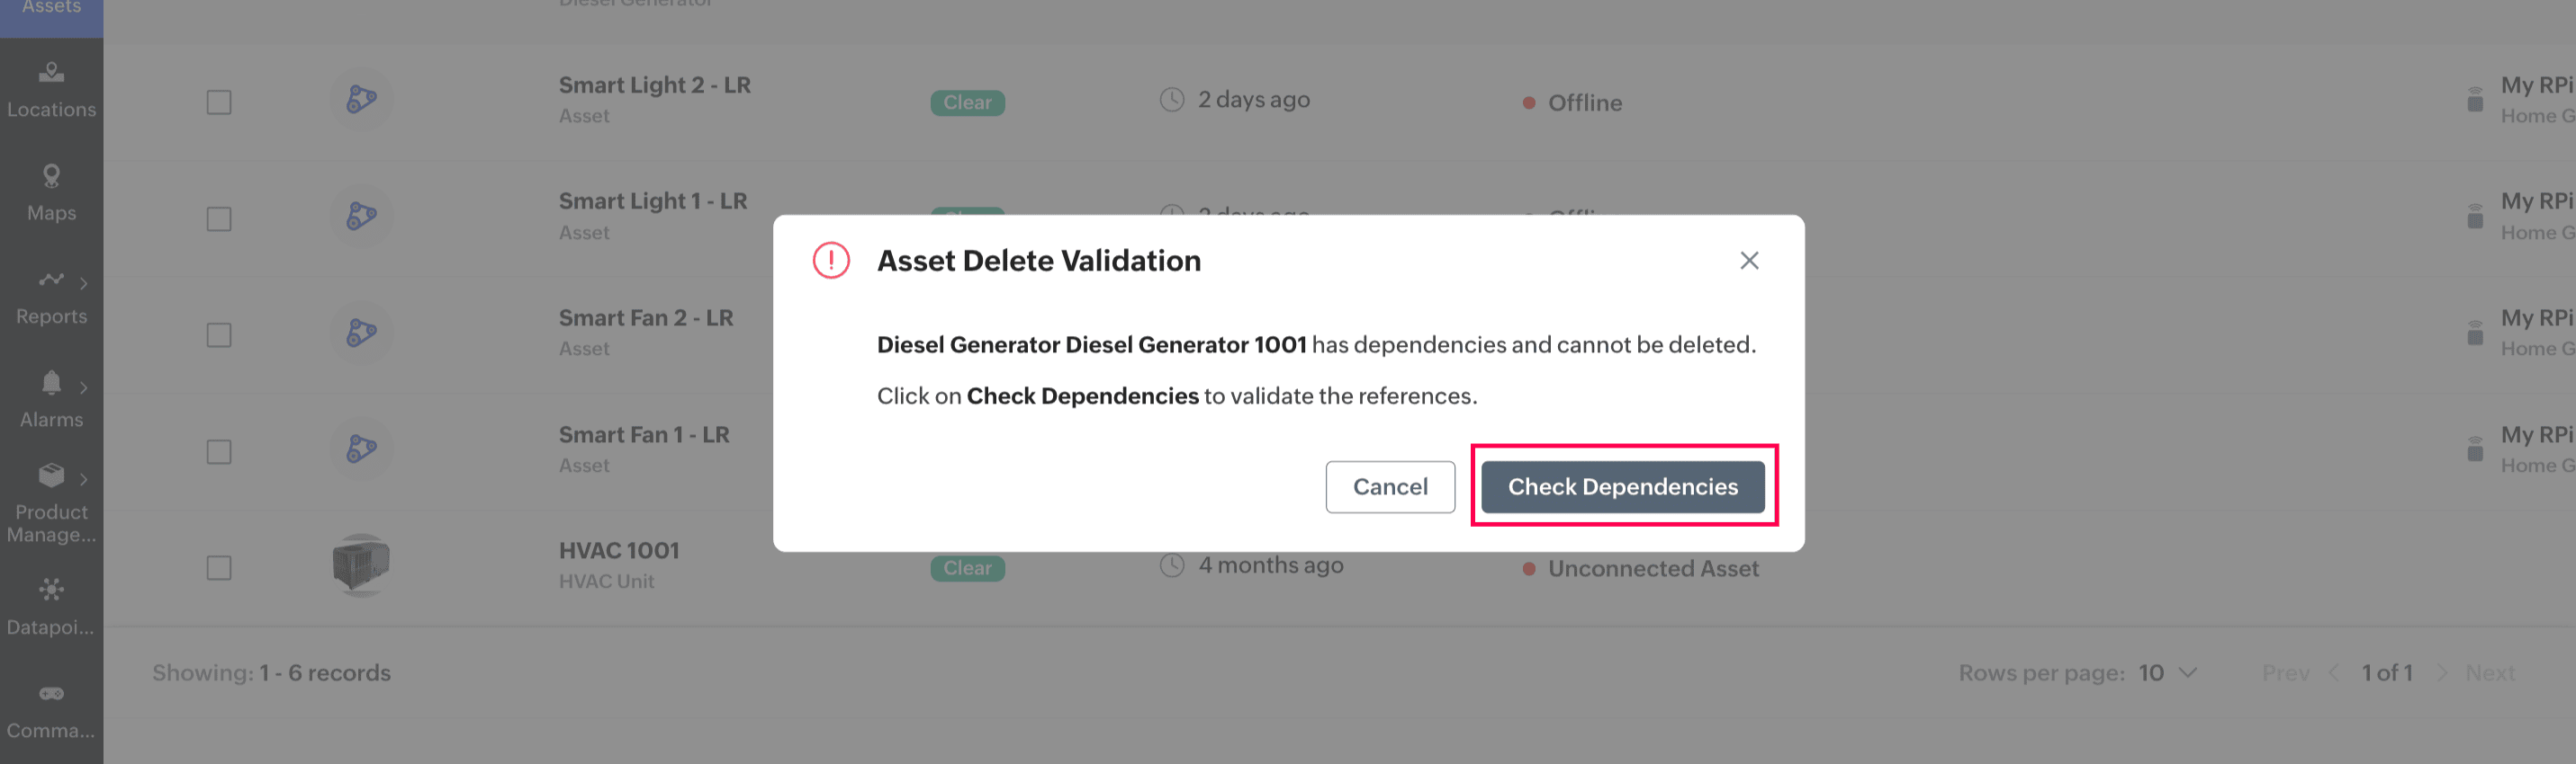2576x764 pixels.
Task: Open the Reports section icon
Action: click(x=50, y=280)
